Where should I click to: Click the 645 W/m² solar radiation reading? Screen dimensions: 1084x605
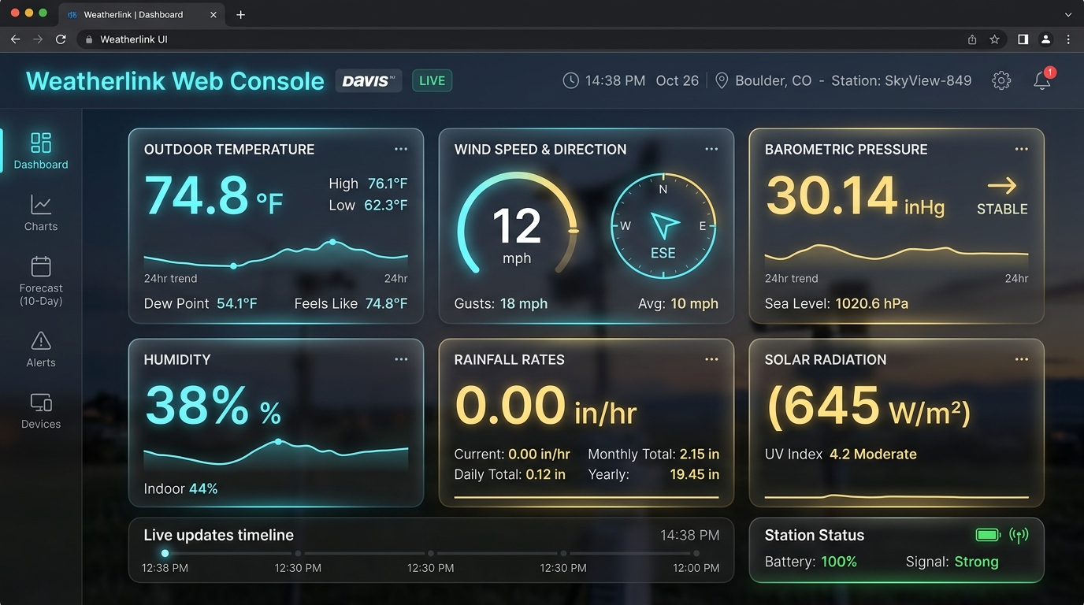tap(868, 406)
